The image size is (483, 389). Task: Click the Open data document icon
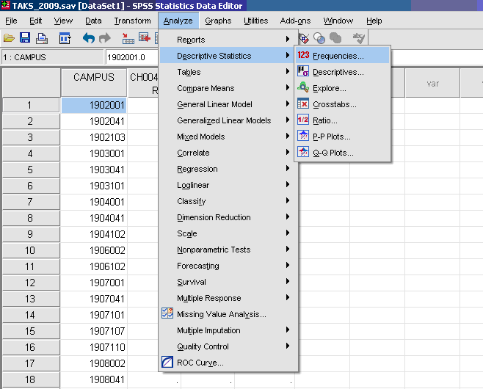click(9, 38)
